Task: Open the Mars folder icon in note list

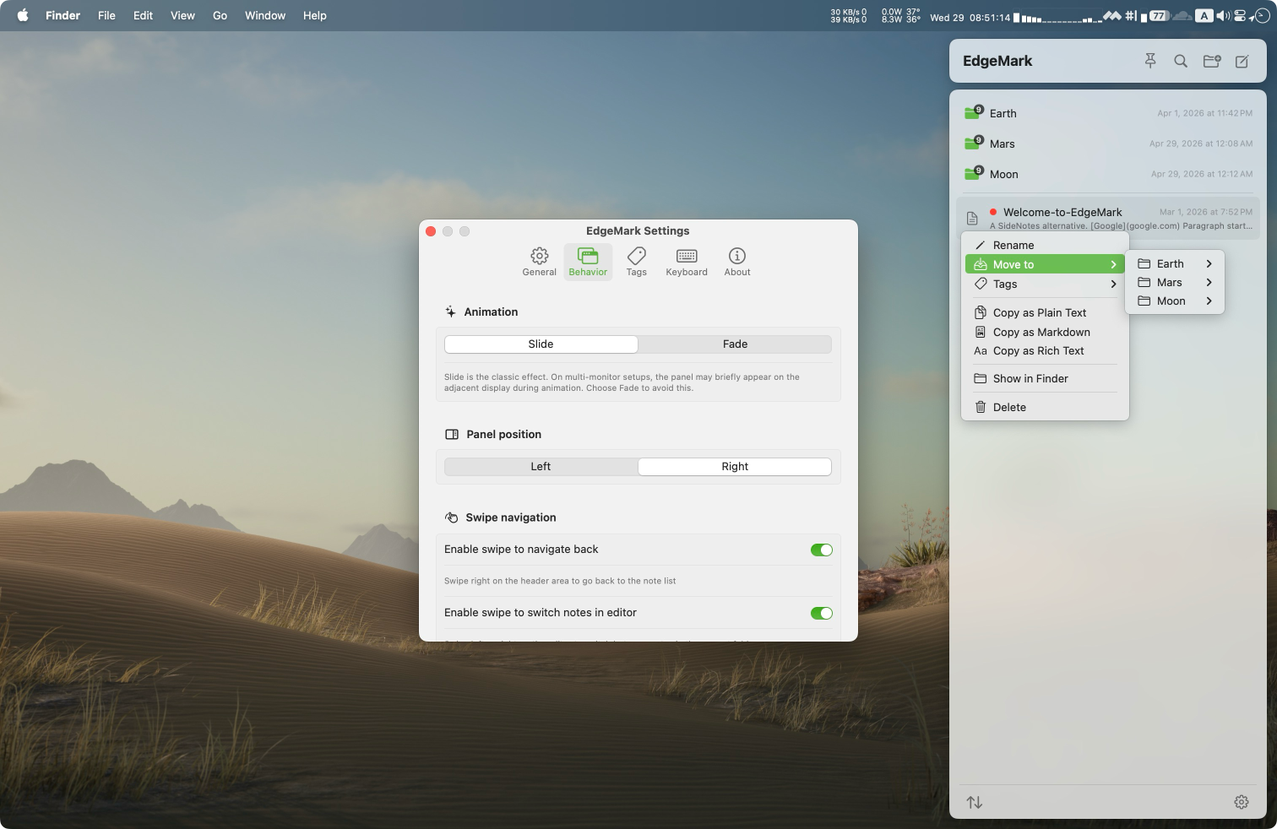Action: coord(973,143)
